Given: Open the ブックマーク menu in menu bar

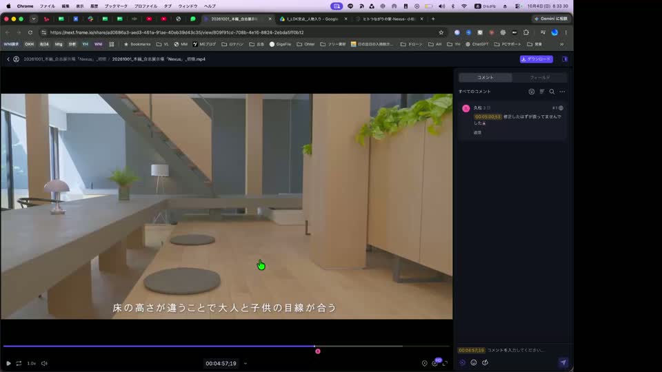Looking at the screenshot, I should [116, 6].
